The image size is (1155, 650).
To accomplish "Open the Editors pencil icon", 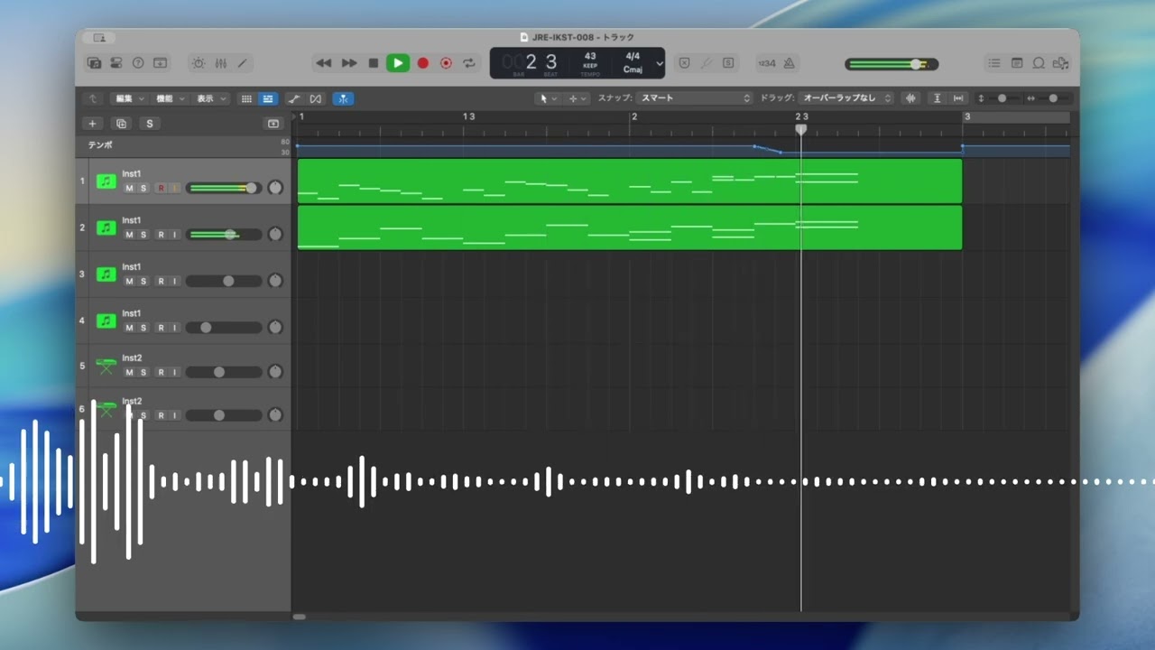I will (x=242, y=63).
